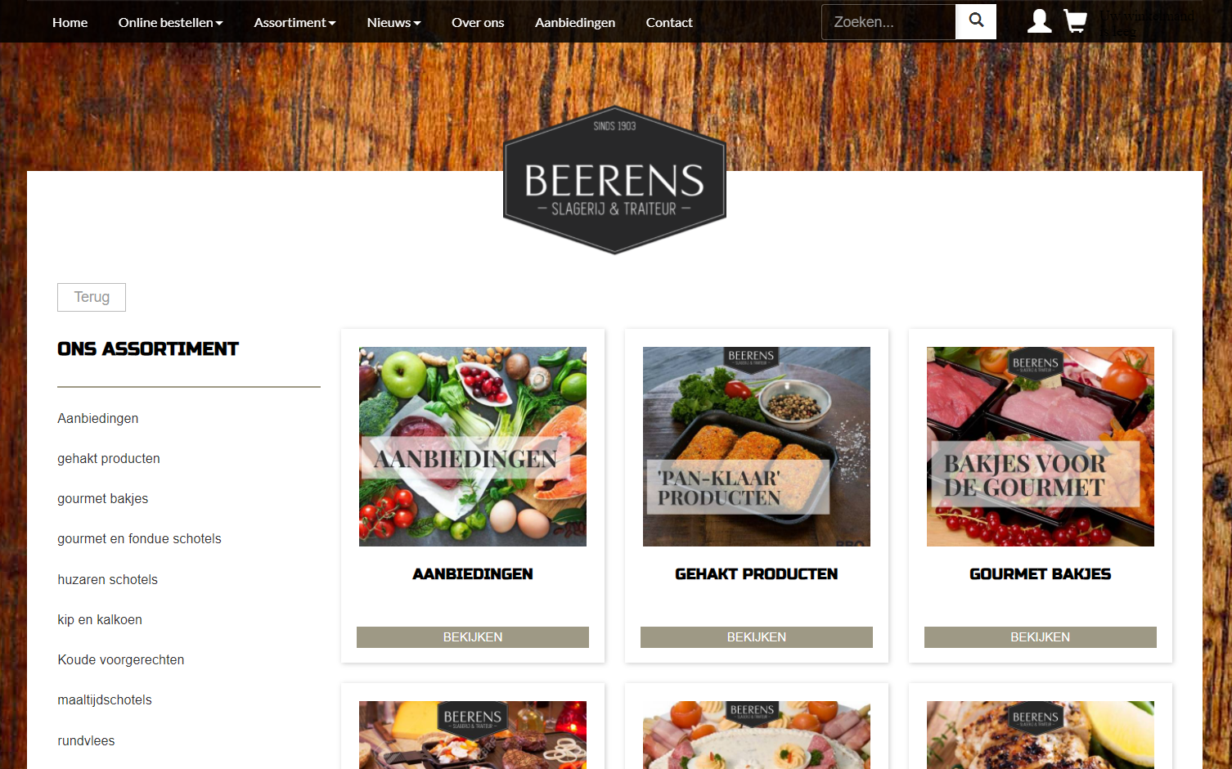Select gourmet en fondue schotels sidebar link

click(139, 538)
